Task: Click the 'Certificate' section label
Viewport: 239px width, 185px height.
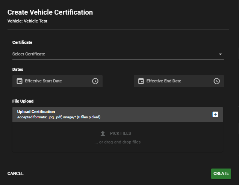Action: tap(22, 42)
